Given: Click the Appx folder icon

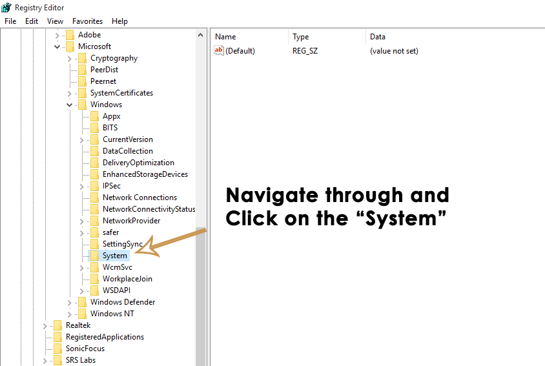Looking at the screenshot, I should click(94, 116).
